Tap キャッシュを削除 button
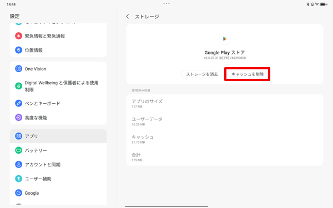The image size is (333, 208). [x=247, y=74]
